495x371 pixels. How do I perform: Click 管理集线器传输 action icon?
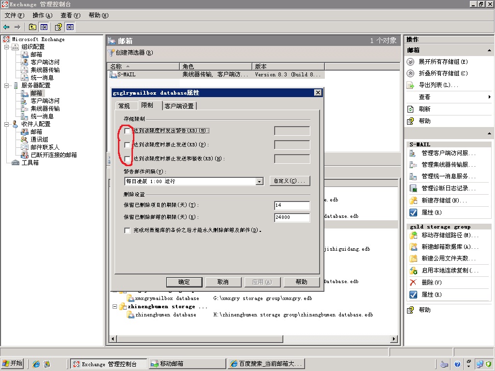coord(413,165)
